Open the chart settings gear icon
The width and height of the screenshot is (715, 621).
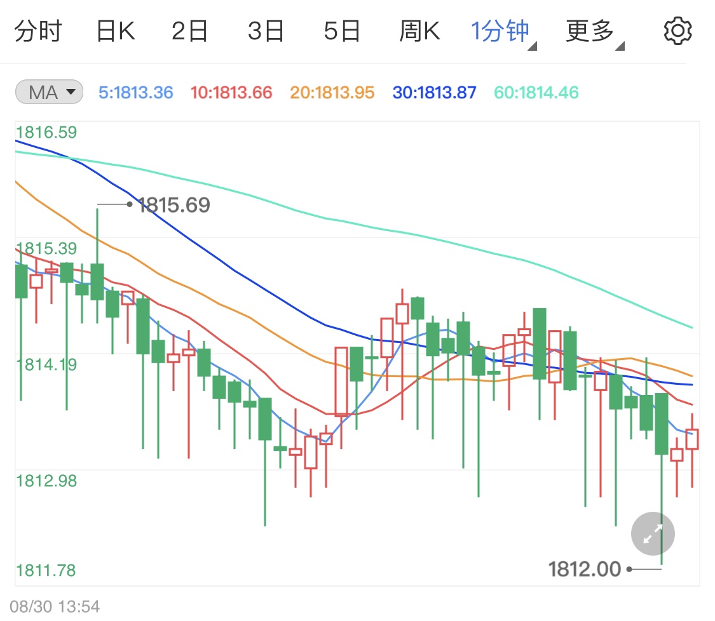click(678, 31)
